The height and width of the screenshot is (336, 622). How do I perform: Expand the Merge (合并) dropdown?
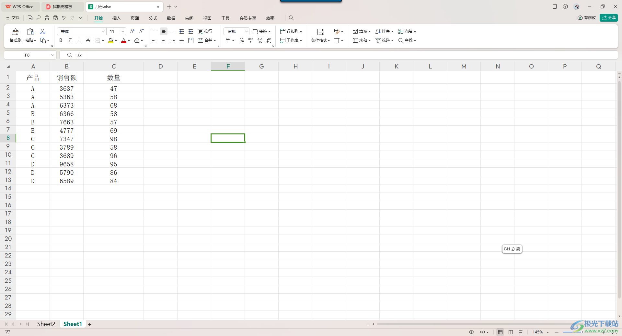coord(215,41)
